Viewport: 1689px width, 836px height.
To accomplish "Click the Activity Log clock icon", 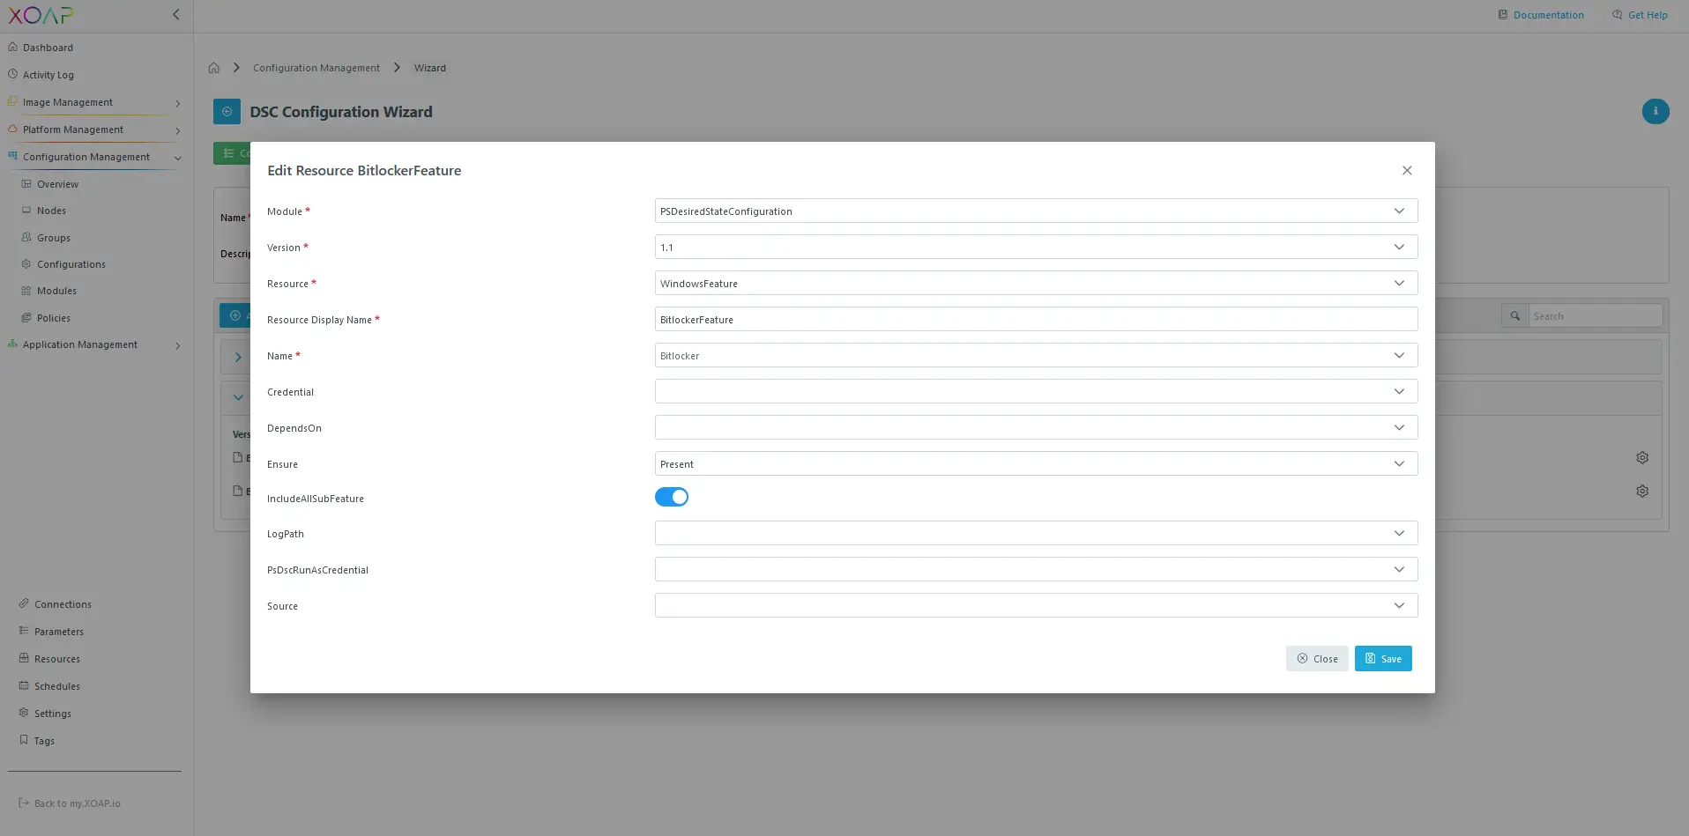I will click(12, 74).
